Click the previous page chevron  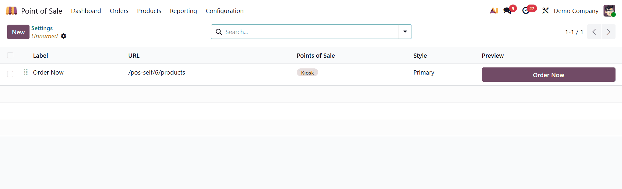(x=594, y=32)
